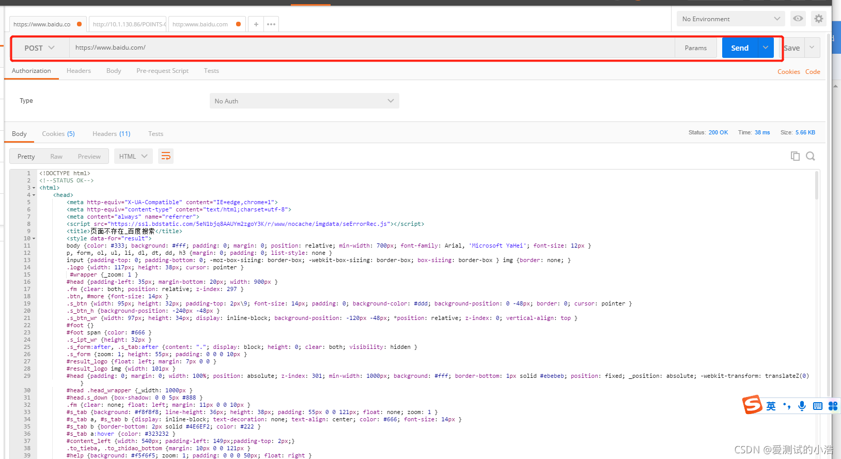Open the Params editor

point(696,48)
